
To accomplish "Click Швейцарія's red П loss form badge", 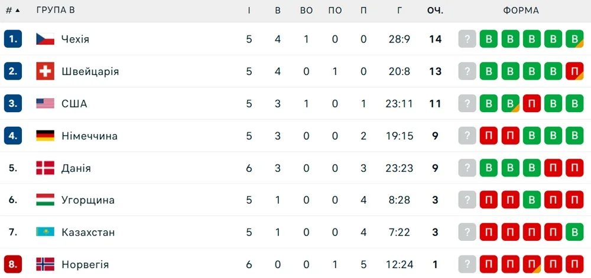I will tap(574, 71).
